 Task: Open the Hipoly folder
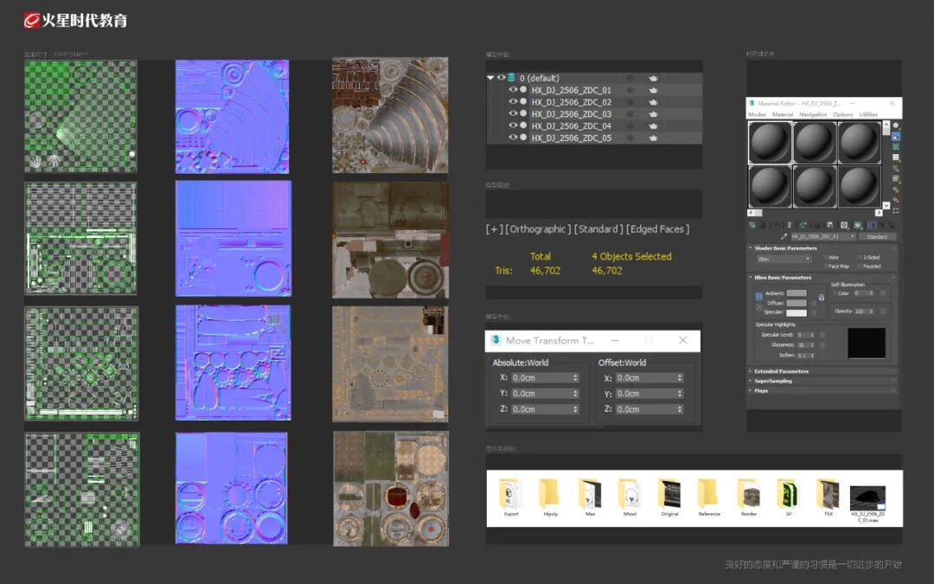click(x=550, y=497)
